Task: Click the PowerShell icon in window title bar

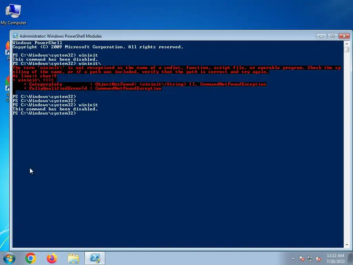Action: (x=16, y=36)
